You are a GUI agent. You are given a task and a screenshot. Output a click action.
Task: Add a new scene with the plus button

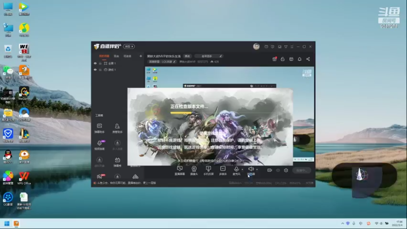tap(141, 56)
